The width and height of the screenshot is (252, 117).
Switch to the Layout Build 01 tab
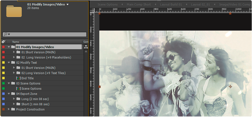coord(171,4)
